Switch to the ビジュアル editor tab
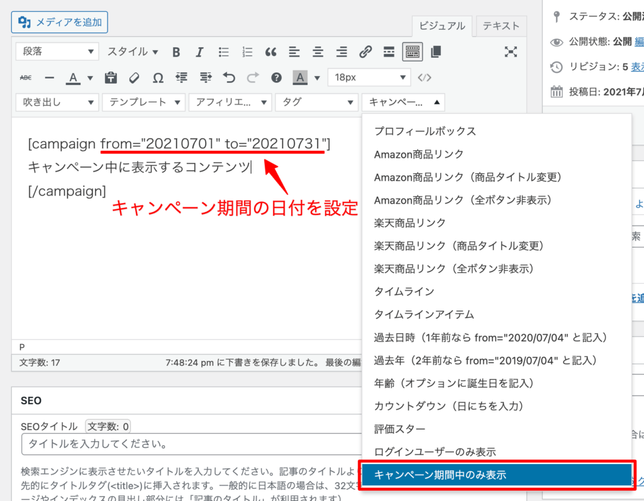644x501 pixels. coord(442,26)
